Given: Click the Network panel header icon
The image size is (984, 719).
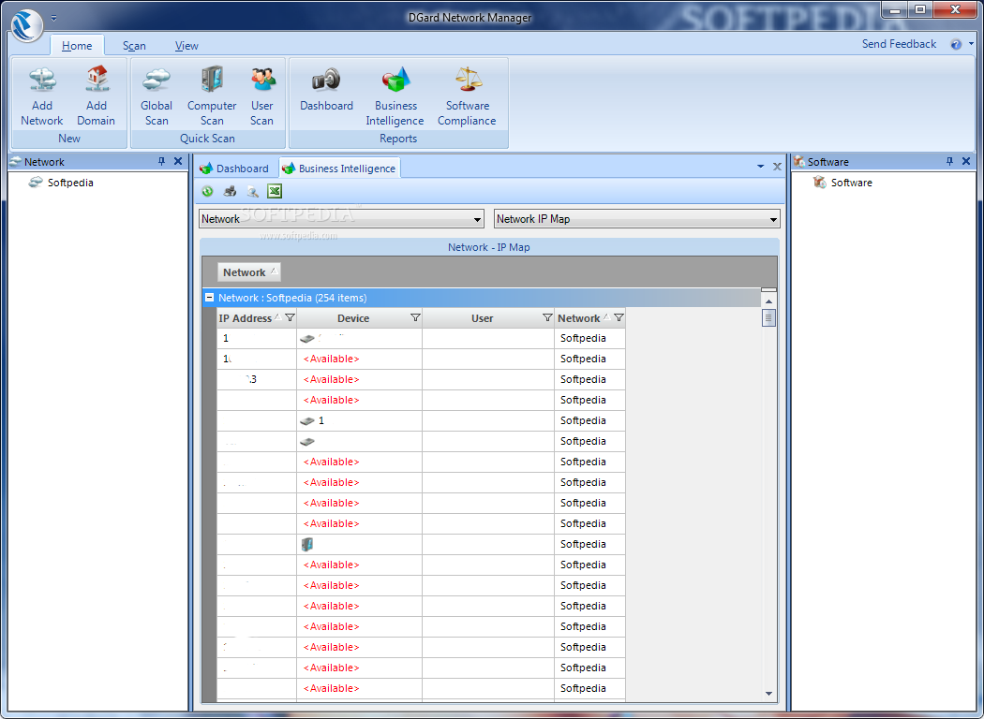Looking at the screenshot, I should click(x=16, y=161).
